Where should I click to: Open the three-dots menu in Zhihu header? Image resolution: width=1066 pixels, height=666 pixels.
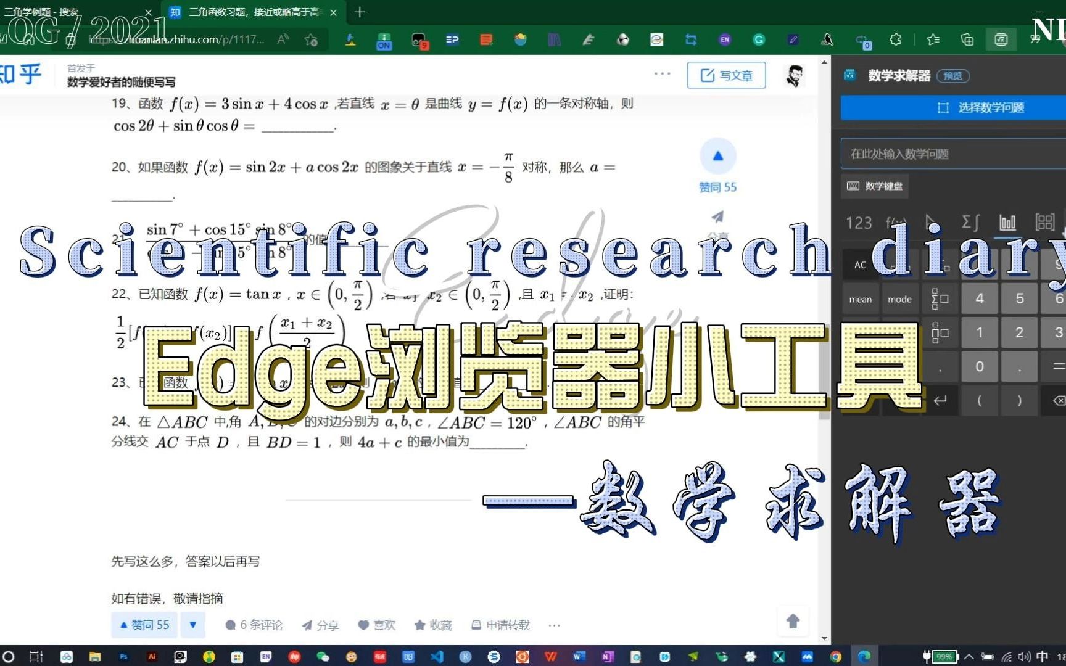point(662,74)
